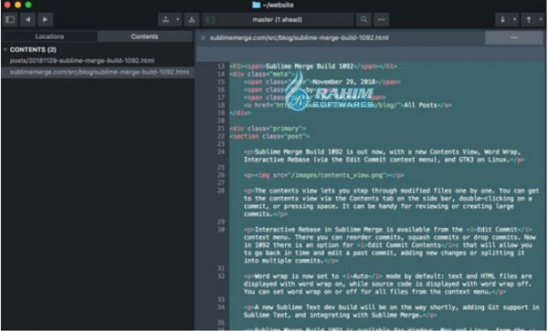
Task: Click line number 24 in gutter
Action: click(221, 151)
